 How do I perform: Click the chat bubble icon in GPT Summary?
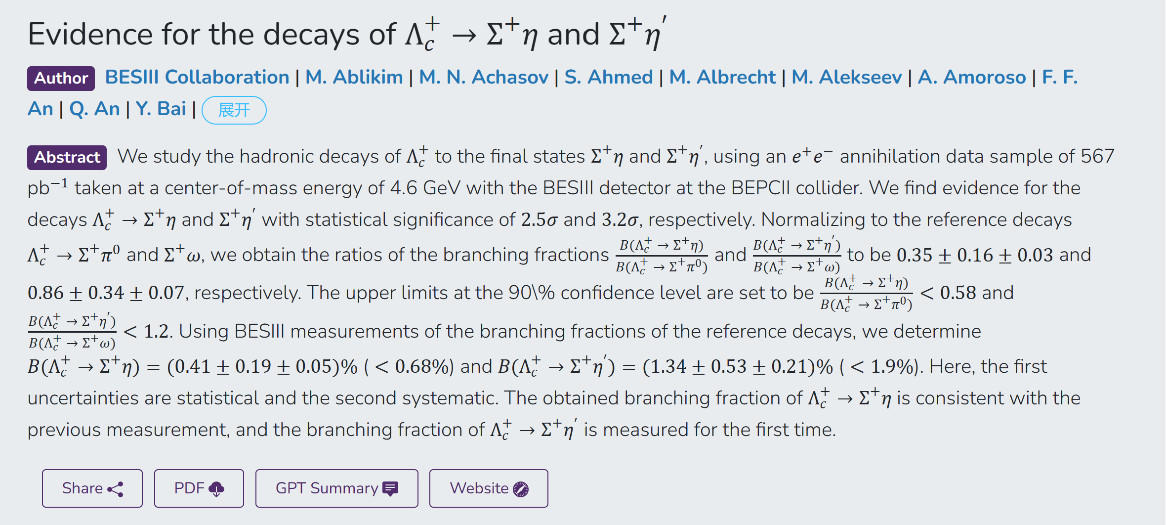390,489
